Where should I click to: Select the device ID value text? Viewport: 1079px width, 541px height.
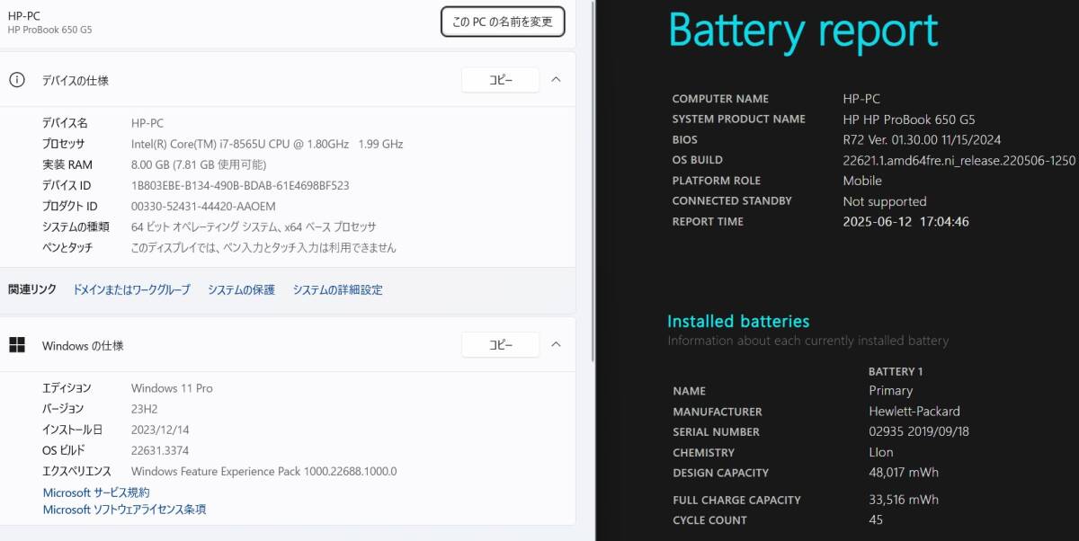(x=240, y=185)
